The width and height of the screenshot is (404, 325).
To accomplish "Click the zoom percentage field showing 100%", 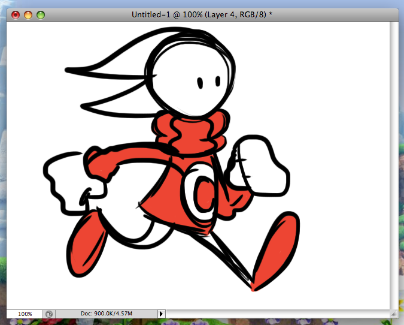I will click(25, 314).
